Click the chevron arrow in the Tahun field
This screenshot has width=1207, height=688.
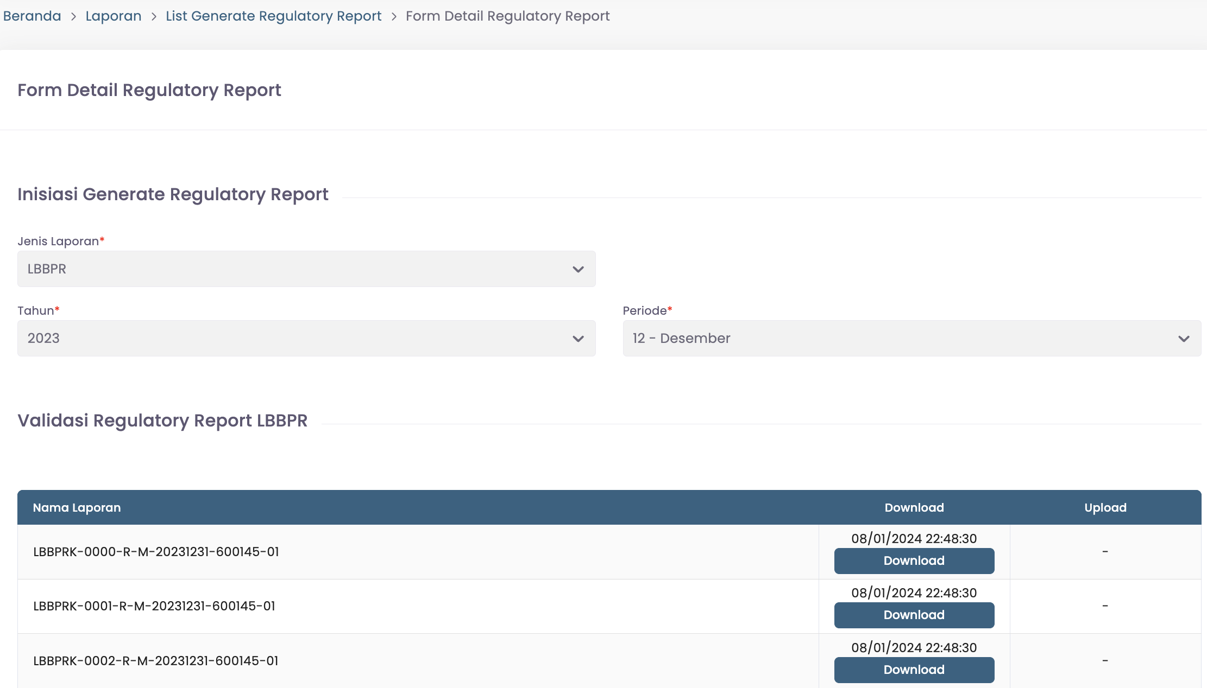(578, 339)
